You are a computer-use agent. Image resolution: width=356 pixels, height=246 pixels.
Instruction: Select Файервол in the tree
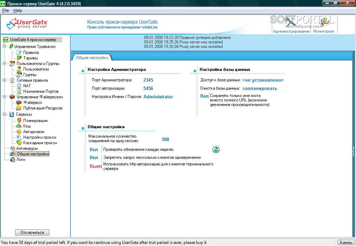(32, 102)
